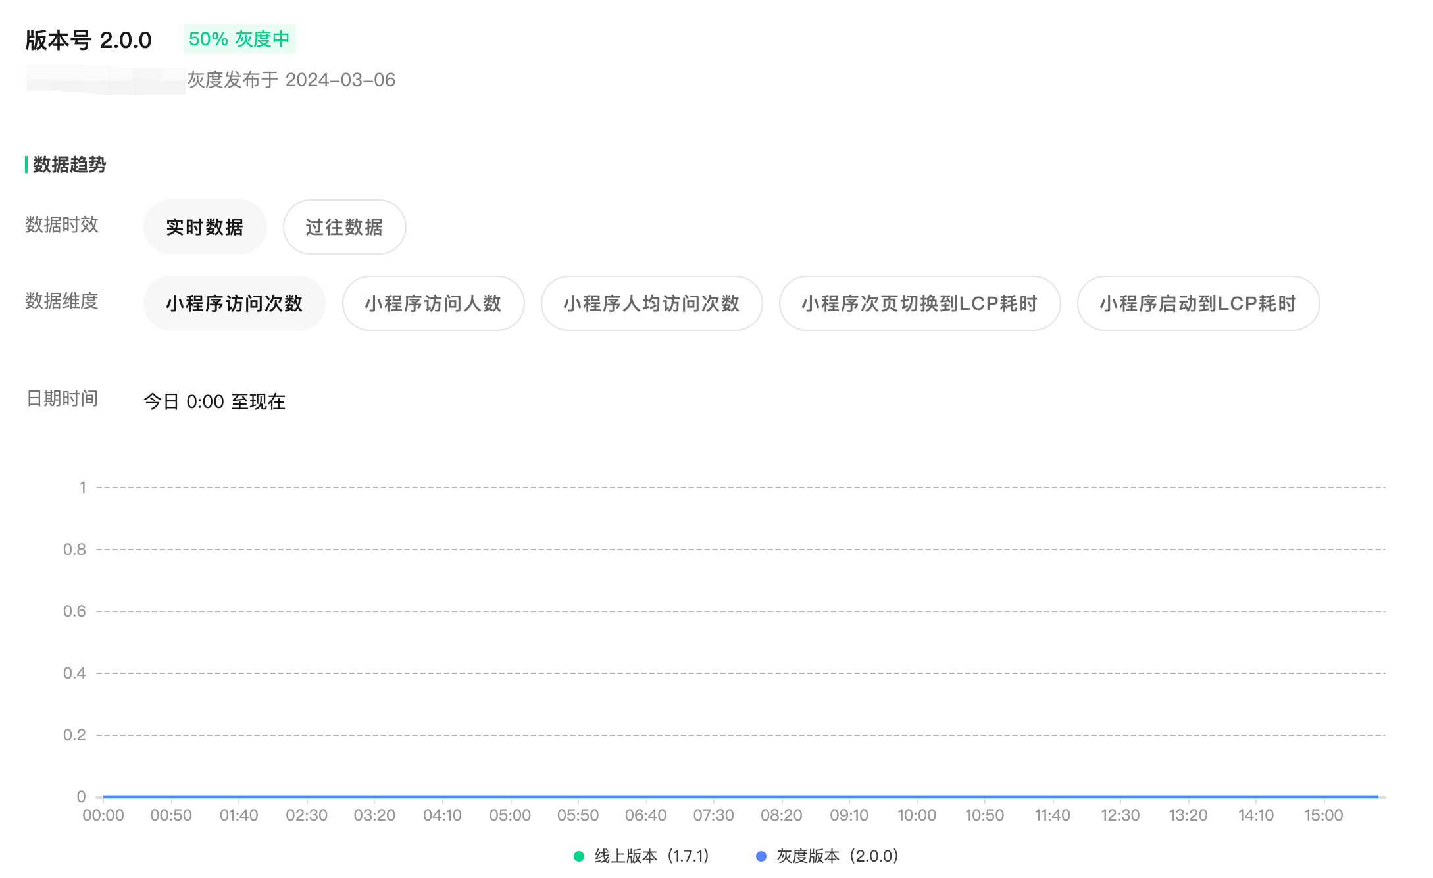Click the 今日 0:00 至现在 date text
This screenshot has width=1433, height=878.
(x=214, y=401)
